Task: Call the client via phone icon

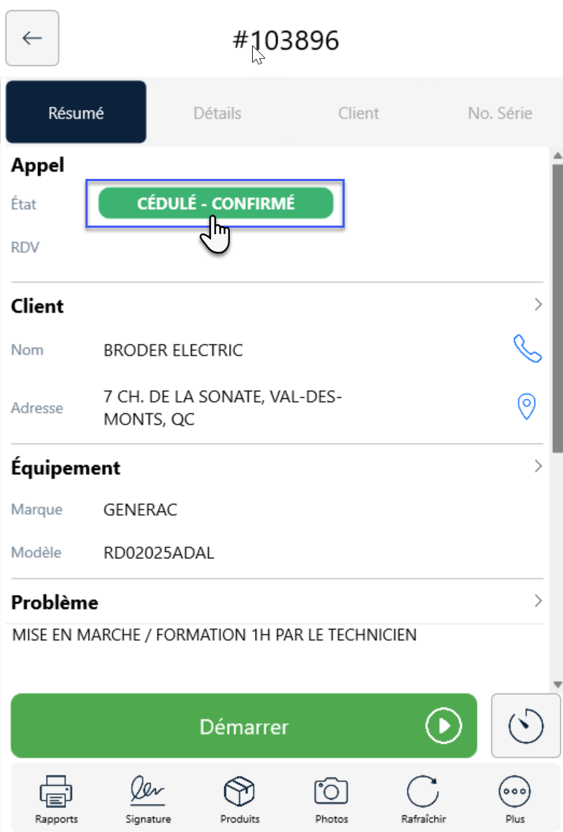Action: [528, 348]
